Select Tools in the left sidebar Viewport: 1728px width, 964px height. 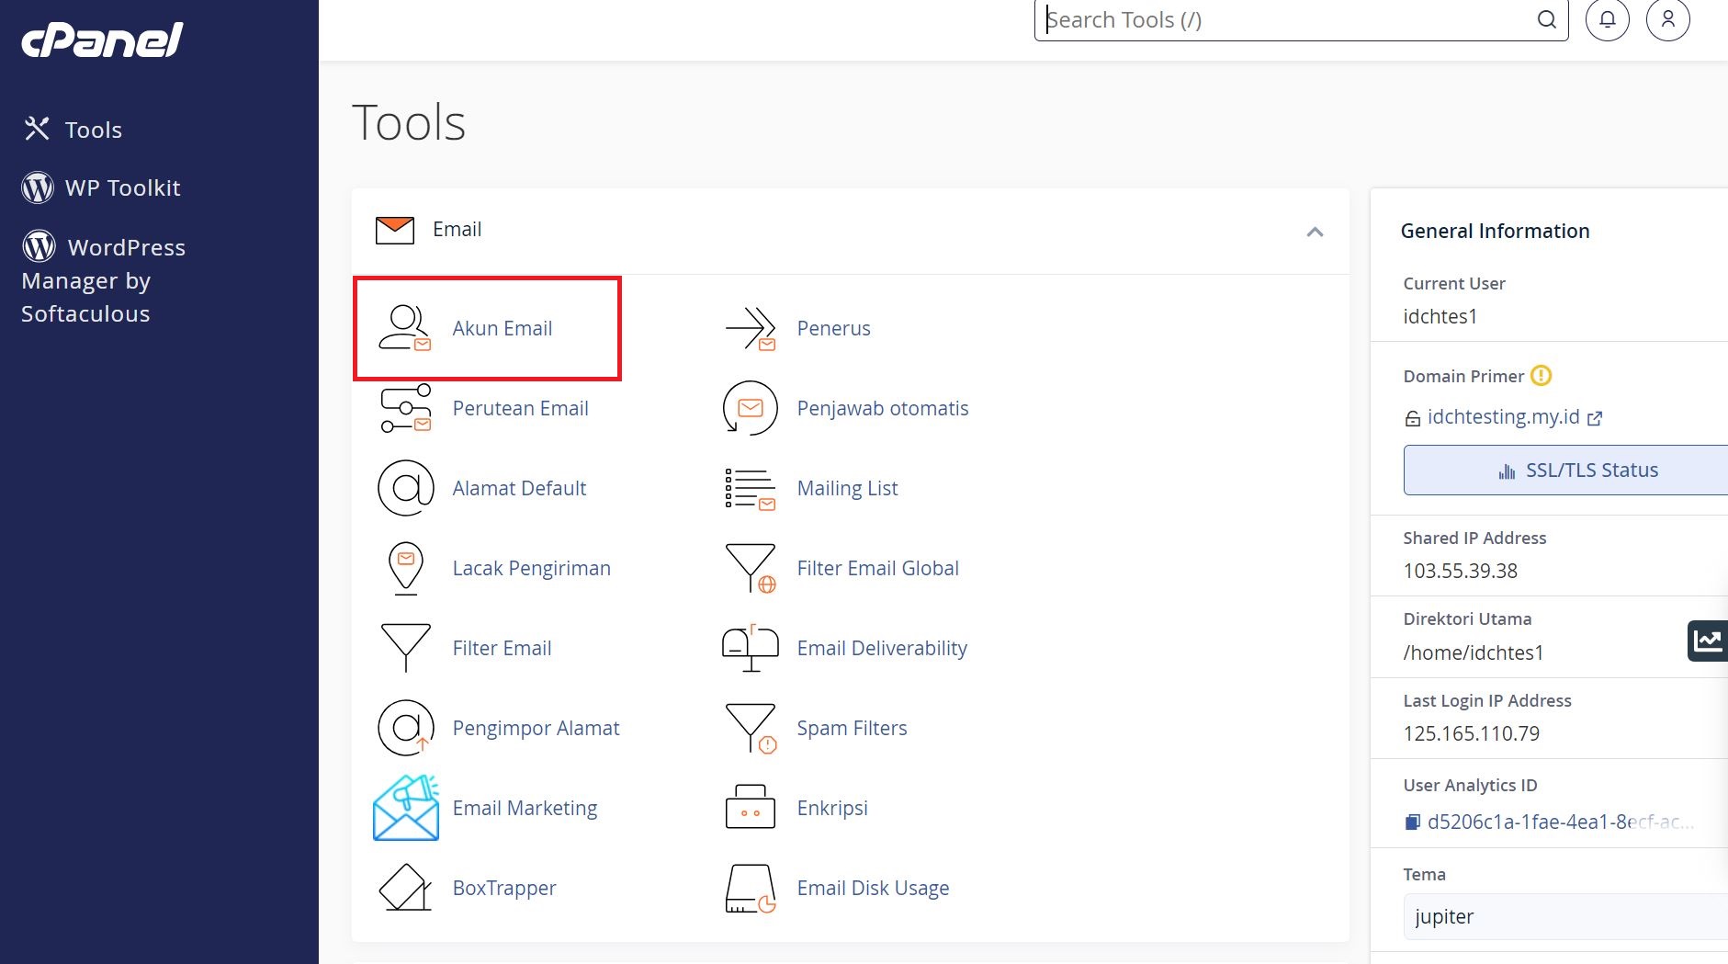[x=93, y=130]
